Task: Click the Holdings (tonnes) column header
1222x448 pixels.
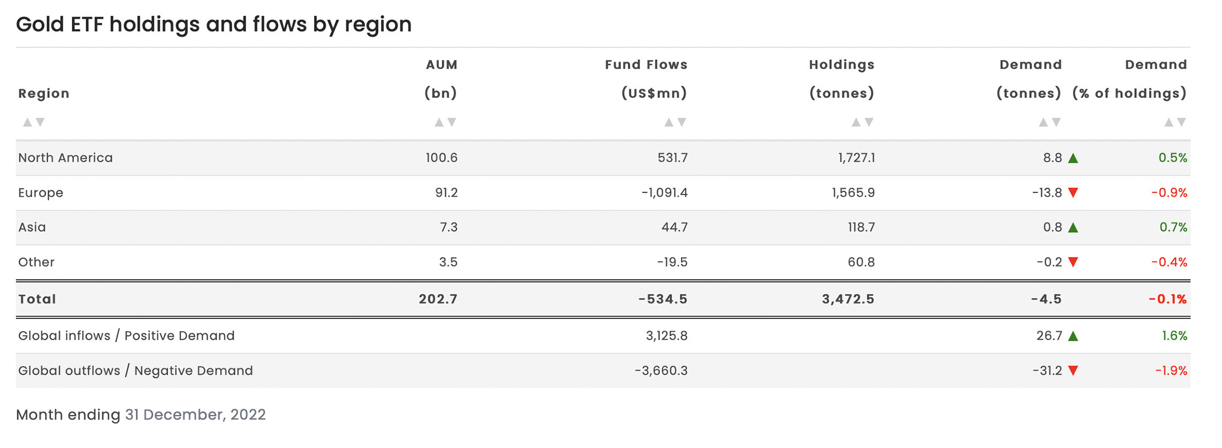Action: (x=841, y=79)
